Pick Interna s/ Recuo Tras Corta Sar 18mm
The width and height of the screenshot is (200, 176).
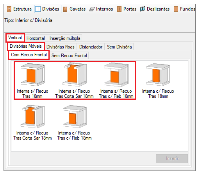tap(74, 81)
